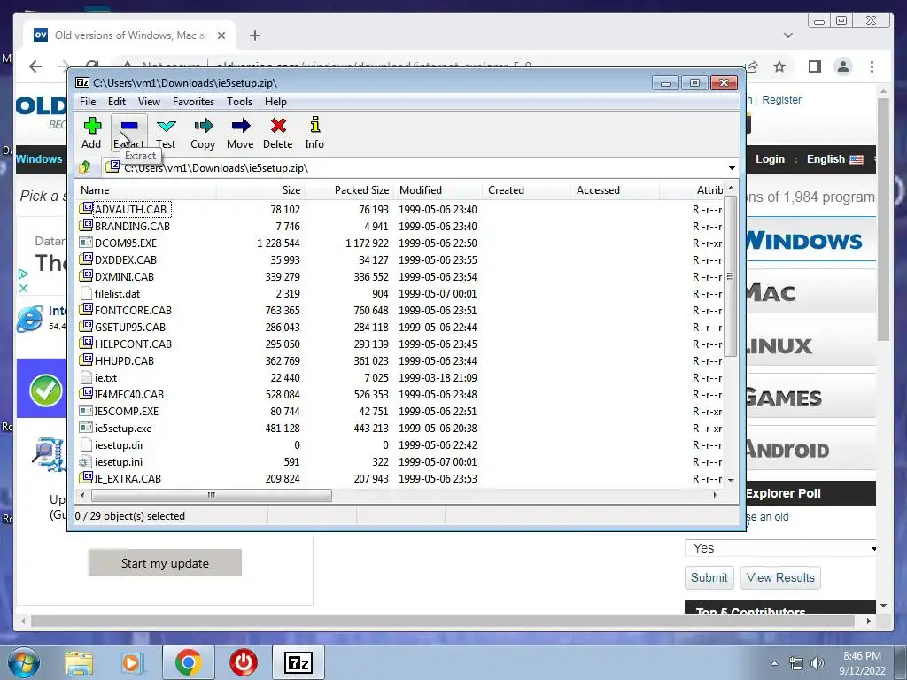The image size is (907, 680).
Task: Open Chrome three-dot menu
Action: click(872, 66)
